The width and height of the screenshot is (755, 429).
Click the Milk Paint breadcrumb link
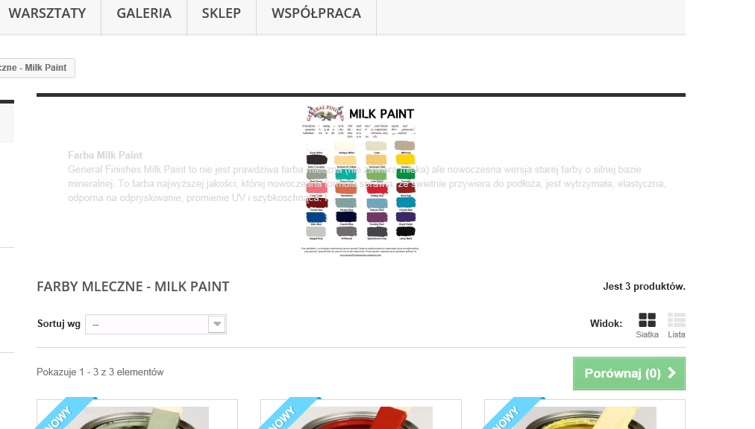point(34,68)
